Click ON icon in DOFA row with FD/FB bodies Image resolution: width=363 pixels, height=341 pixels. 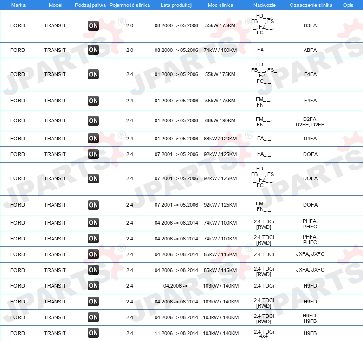93,178
